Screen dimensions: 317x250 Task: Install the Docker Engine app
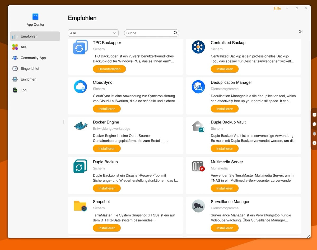click(x=107, y=149)
